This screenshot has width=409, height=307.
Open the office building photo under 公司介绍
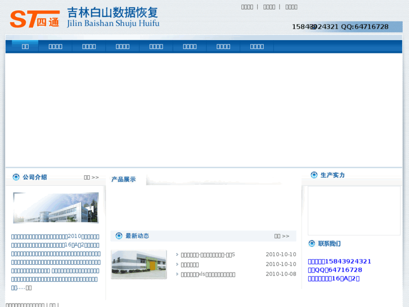point(56,208)
